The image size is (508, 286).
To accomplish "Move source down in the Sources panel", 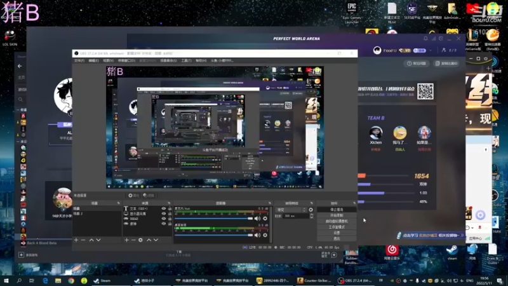I will point(156,240).
